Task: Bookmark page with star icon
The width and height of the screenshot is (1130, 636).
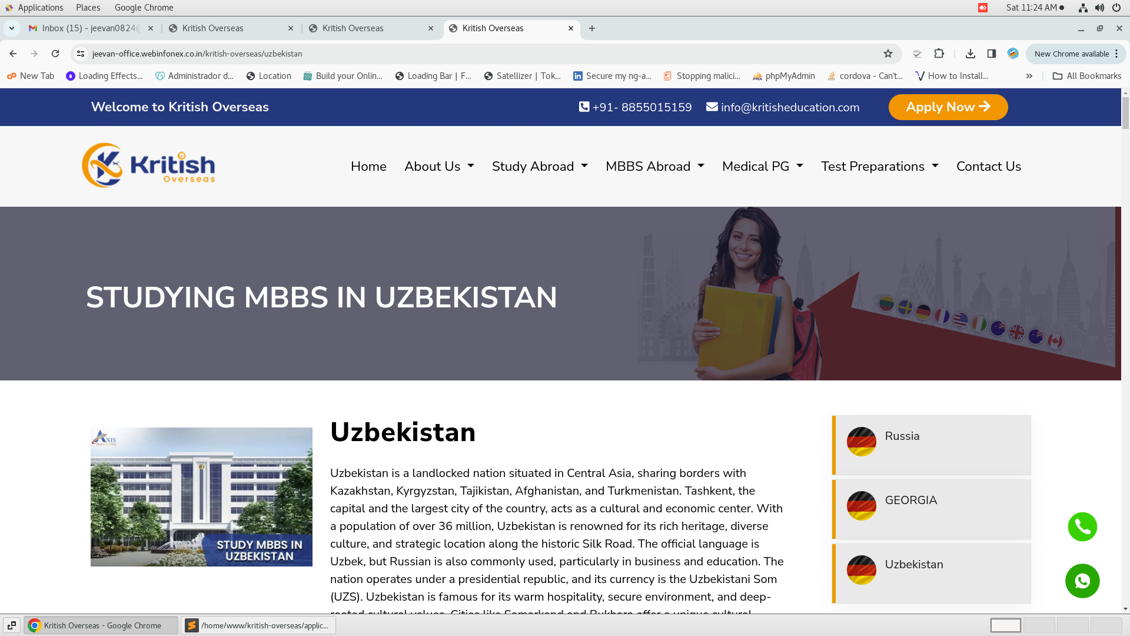Action: (x=888, y=54)
